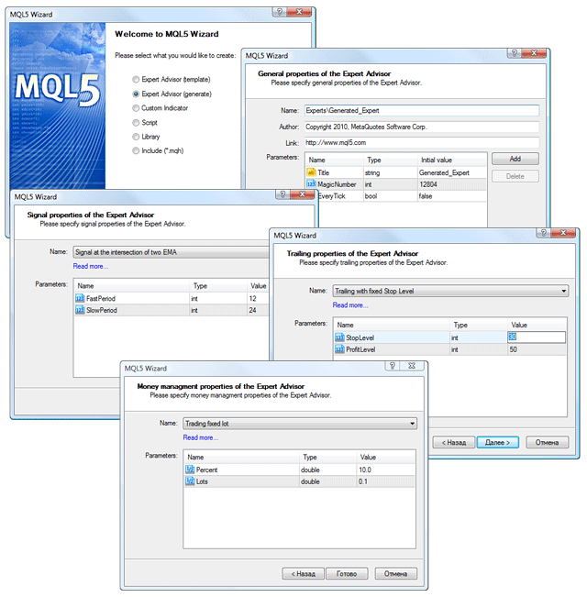Click help icon in Money management window
This screenshot has width=587, height=597.
pyautogui.click(x=392, y=366)
